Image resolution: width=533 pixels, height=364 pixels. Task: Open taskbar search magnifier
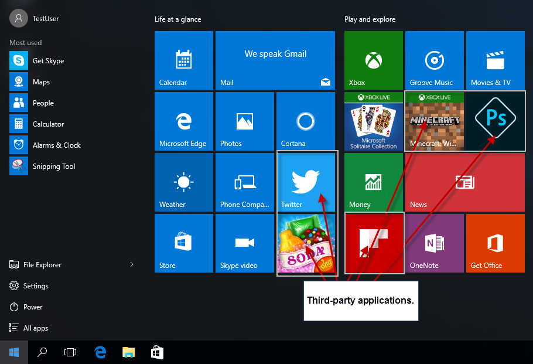(x=42, y=352)
